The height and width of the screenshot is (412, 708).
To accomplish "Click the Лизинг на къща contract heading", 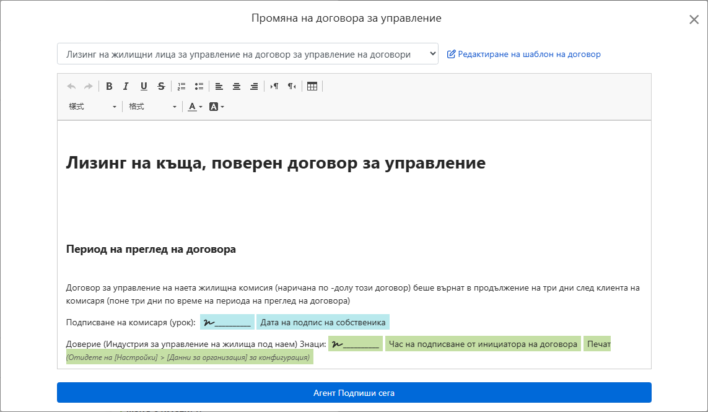I will click(276, 162).
